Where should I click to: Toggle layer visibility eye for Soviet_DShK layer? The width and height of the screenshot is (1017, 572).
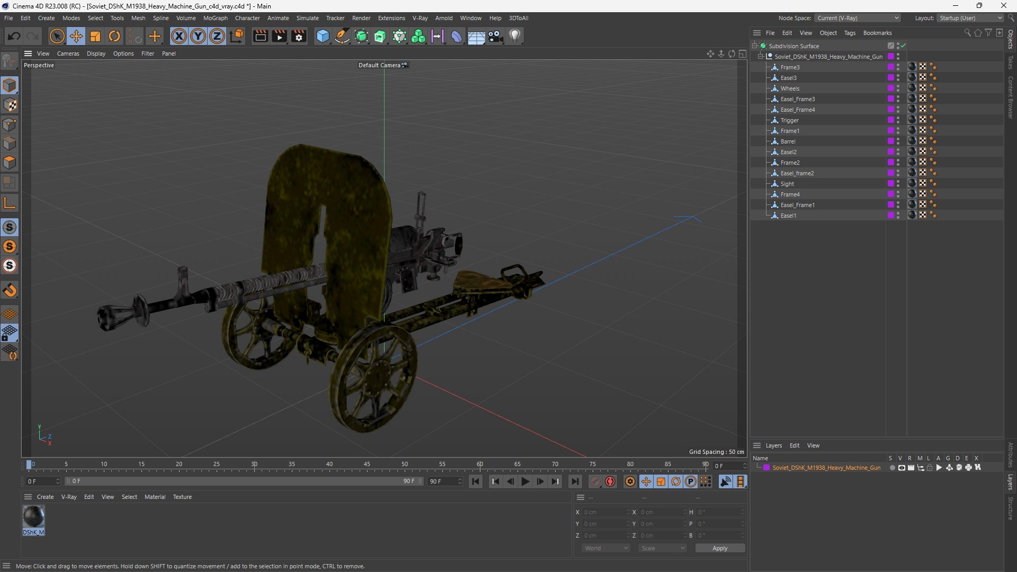pyautogui.click(x=902, y=468)
